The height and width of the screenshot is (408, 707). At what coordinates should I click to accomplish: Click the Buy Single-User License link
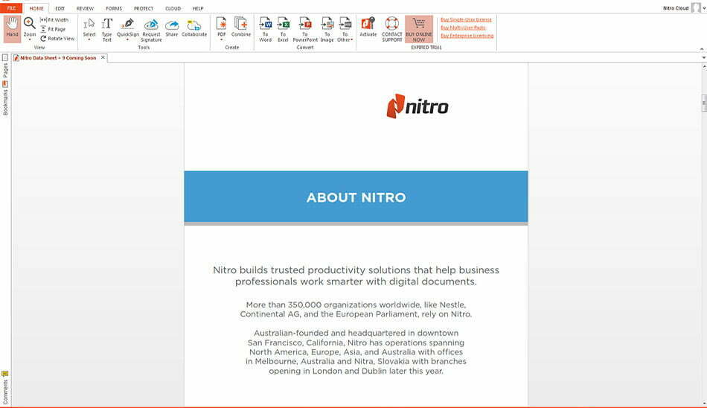tap(466, 19)
